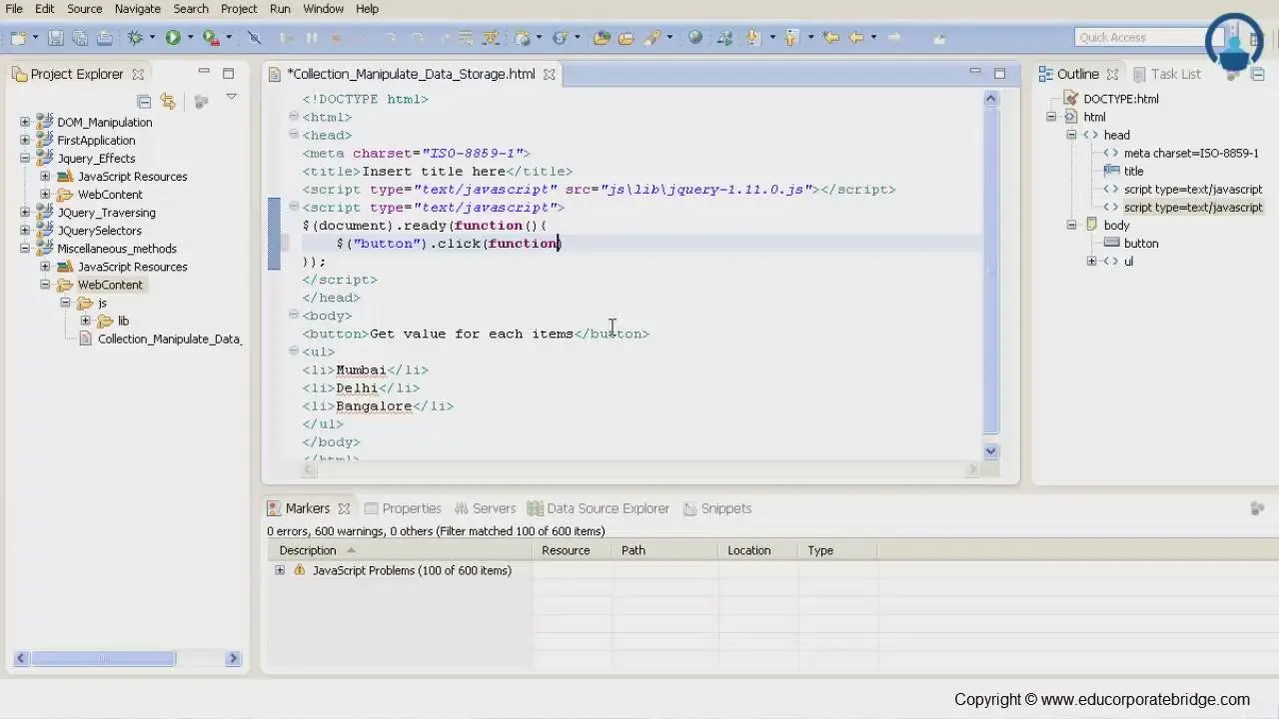Click the Collapse All icon in Project Explorer

[144, 101]
